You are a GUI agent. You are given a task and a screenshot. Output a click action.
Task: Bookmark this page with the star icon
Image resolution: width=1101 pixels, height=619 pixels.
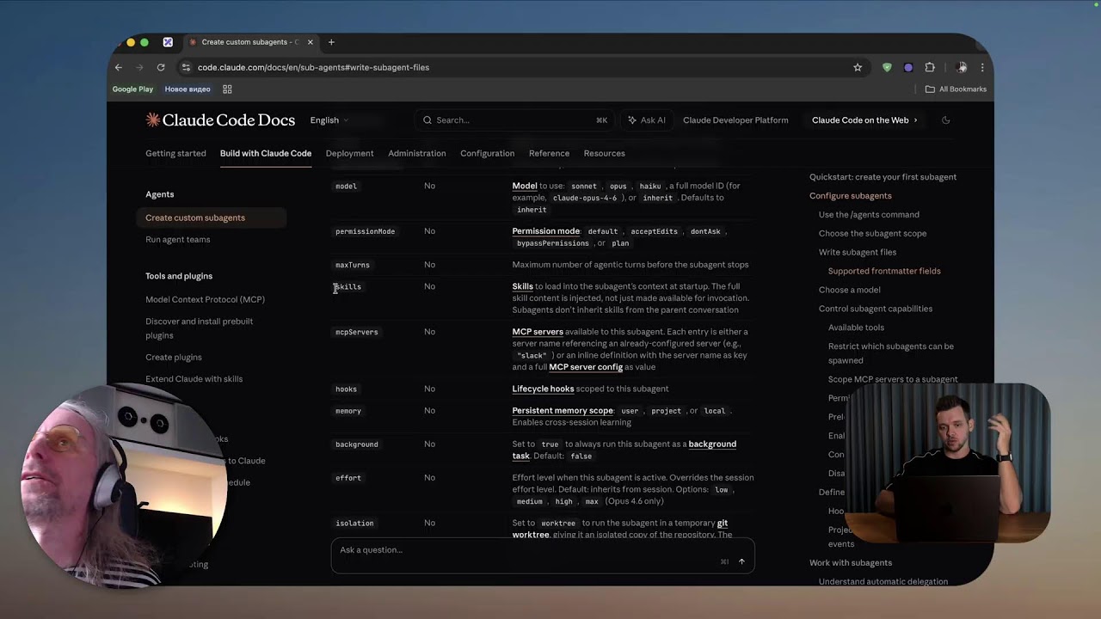858,67
